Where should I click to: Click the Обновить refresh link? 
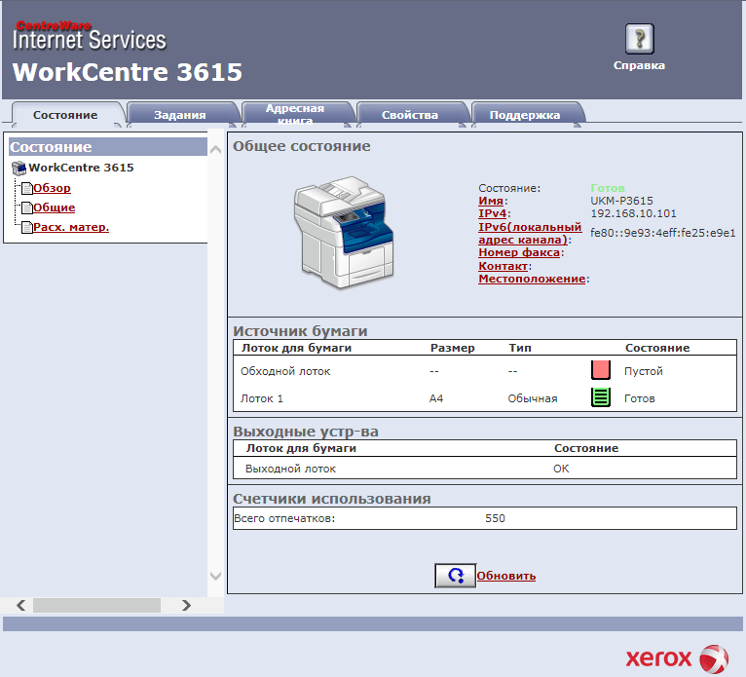point(506,576)
